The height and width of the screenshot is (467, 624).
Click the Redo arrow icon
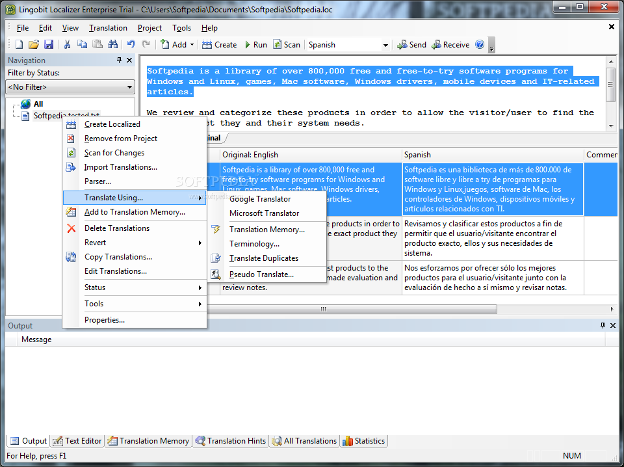pos(146,45)
